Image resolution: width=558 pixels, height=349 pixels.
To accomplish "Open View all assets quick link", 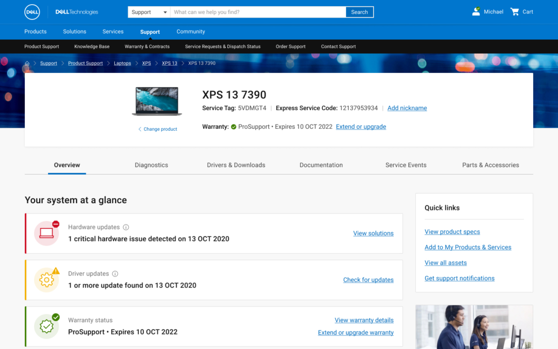I will coord(445,263).
